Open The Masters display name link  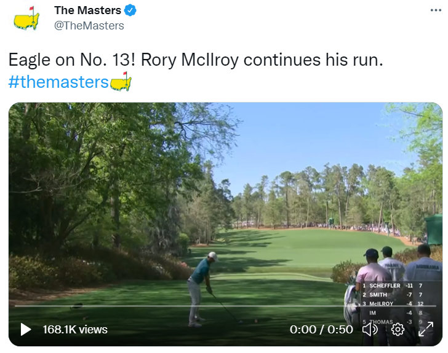point(87,10)
